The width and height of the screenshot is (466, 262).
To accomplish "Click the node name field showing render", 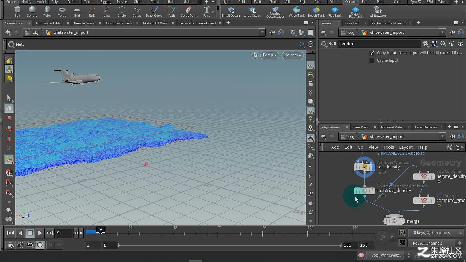I will (x=379, y=44).
